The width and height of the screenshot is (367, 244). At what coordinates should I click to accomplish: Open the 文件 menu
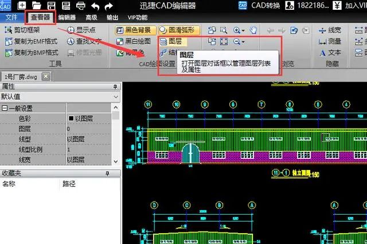pyautogui.click(x=11, y=17)
